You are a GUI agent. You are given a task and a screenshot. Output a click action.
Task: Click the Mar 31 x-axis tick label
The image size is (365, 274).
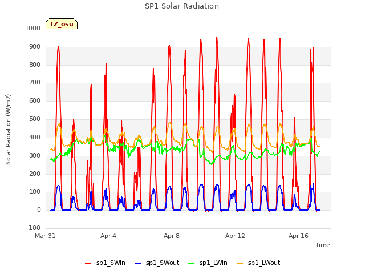pos(45,236)
